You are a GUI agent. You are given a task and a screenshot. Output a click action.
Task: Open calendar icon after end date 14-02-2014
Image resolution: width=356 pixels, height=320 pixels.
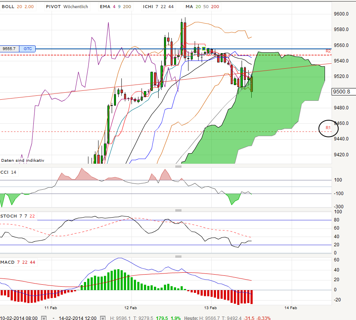click(103, 318)
